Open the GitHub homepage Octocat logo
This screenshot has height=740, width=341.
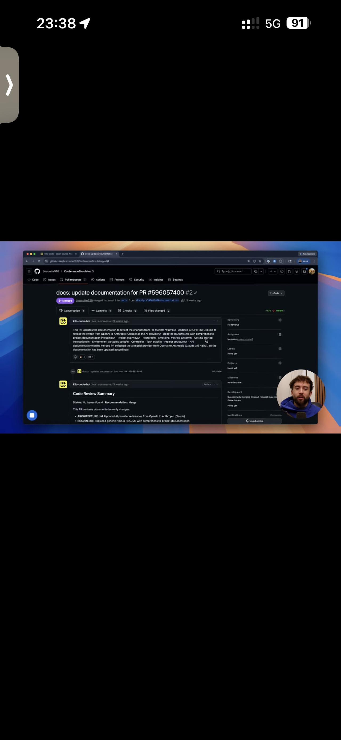(x=37, y=271)
